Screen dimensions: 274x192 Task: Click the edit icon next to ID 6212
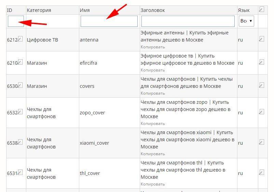[20, 39]
